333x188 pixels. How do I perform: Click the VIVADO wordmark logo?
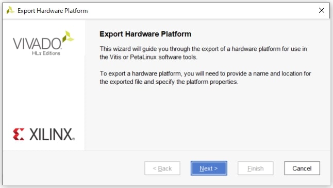37,43
